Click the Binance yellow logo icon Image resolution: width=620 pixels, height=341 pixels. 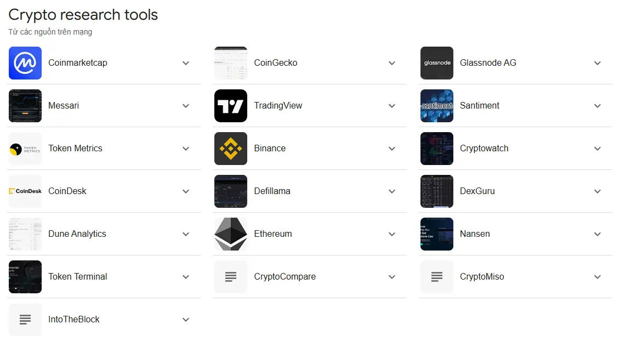click(x=231, y=149)
